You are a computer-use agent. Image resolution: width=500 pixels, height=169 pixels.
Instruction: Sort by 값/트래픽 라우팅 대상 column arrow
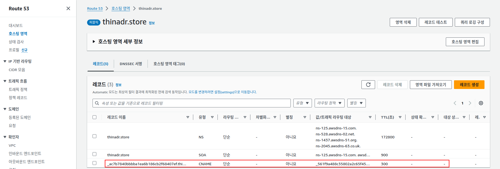pos(370,117)
